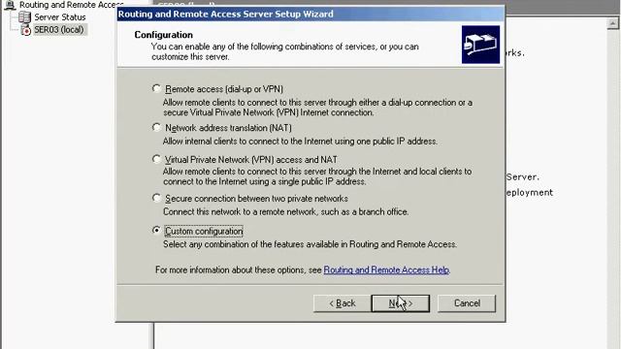Select Custom configuration radio button
621x349 pixels.
pos(157,231)
